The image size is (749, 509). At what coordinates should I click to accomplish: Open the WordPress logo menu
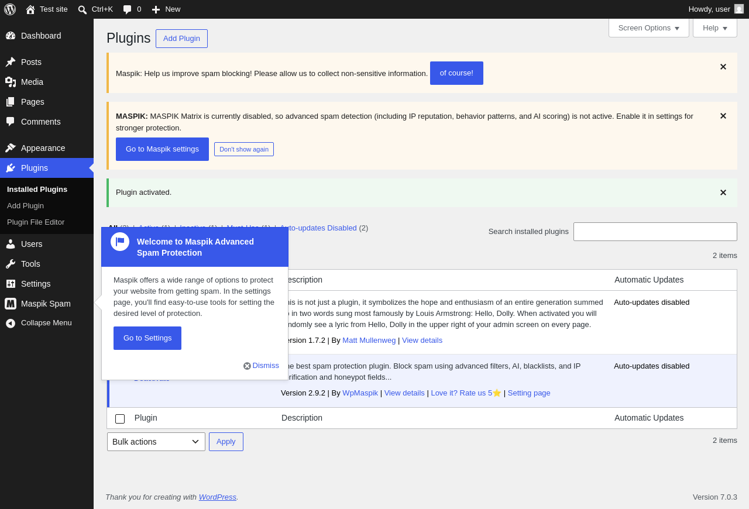click(10, 9)
